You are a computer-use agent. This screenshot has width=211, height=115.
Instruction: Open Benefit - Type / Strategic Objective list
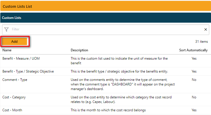(x=28, y=71)
